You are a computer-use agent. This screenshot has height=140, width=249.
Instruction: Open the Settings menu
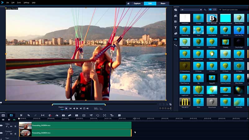coord(26,2)
